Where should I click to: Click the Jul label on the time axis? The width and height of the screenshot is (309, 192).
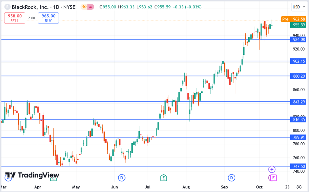148,187
